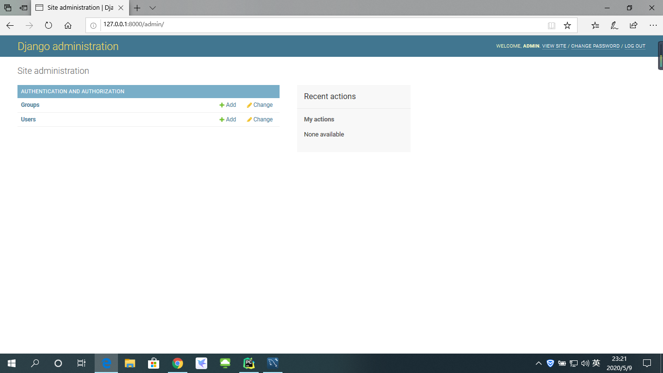Share this page icon
Viewport: 663px width, 373px height.
(x=633, y=25)
